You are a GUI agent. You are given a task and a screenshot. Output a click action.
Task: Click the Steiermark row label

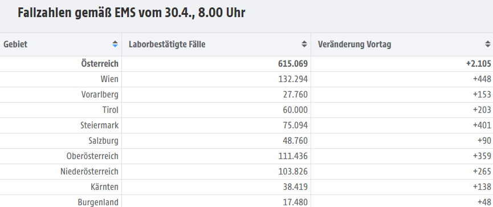click(x=99, y=125)
